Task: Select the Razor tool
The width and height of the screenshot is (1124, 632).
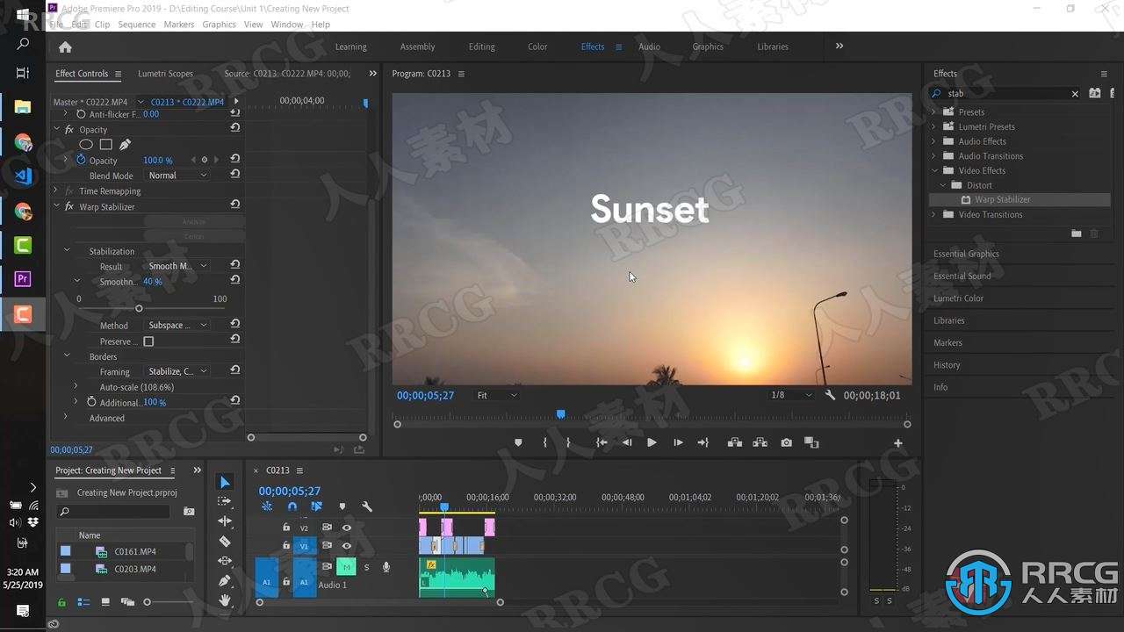Action: [225, 542]
